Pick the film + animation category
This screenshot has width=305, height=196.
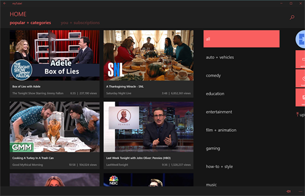(x=221, y=130)
